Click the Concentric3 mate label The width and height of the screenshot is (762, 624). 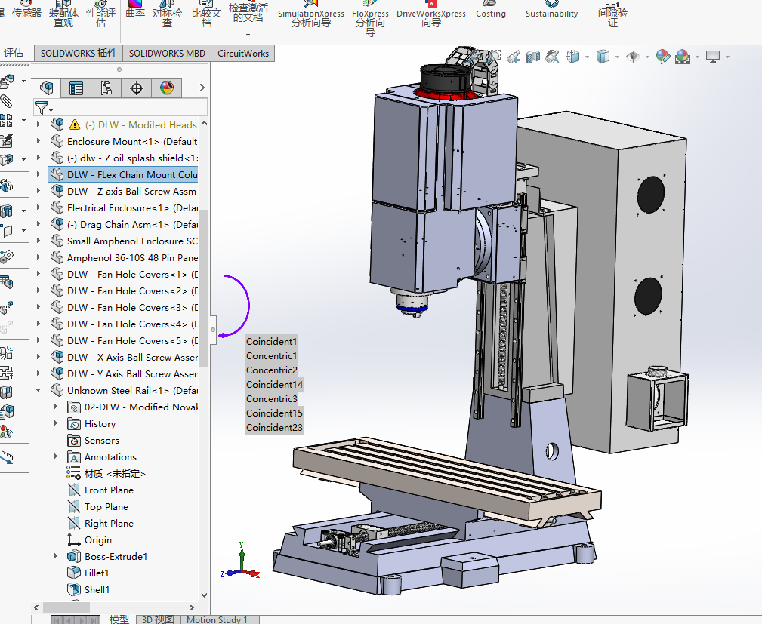[272, 398]
